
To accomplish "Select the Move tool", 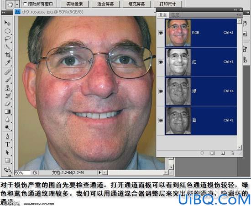I will [x=7, y=23].
